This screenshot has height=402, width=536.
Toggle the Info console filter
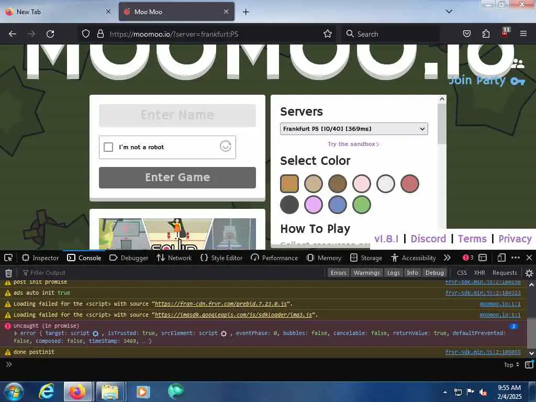tap(412, 273)
